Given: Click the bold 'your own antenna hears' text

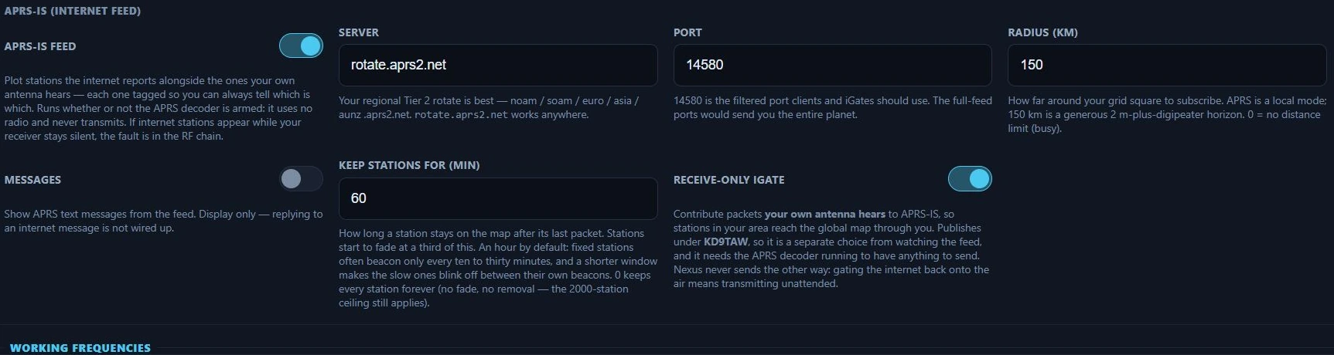Looking at the screenshot, I should tap(824, 214).
